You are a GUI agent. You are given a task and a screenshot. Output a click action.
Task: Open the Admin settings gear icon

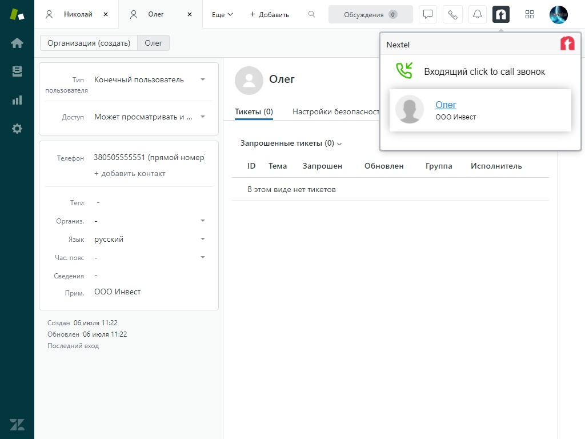click(x=17, y=129)
